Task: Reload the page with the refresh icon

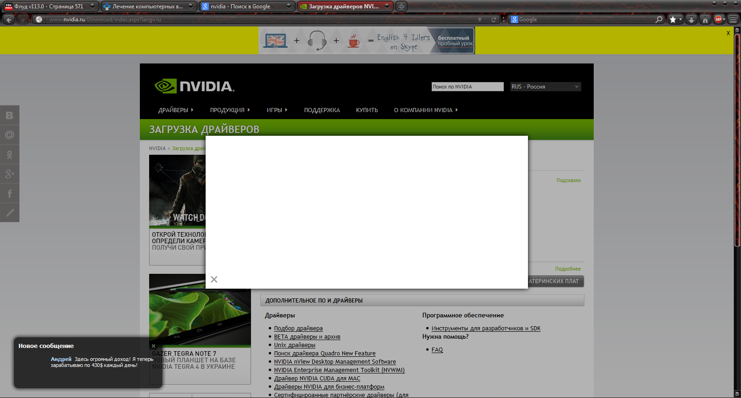Action: coord(494,19)
